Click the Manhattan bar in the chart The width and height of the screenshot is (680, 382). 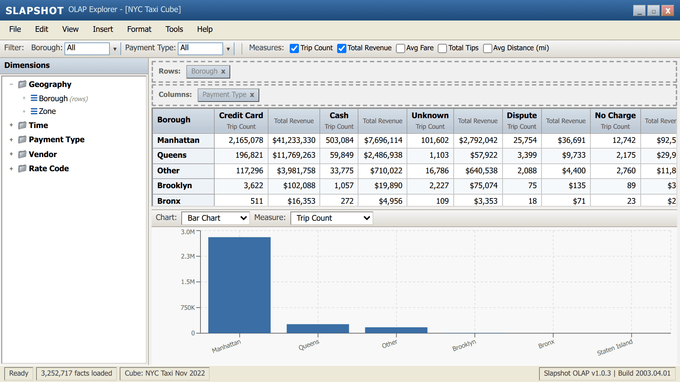pos(239,283)
